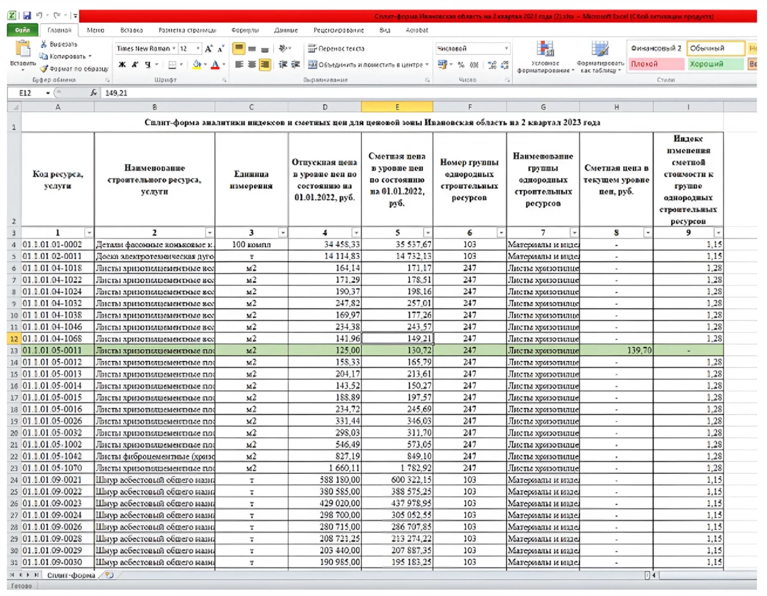Click the Increase Indent icon
The image size is (767, 596).
point(295,65)
